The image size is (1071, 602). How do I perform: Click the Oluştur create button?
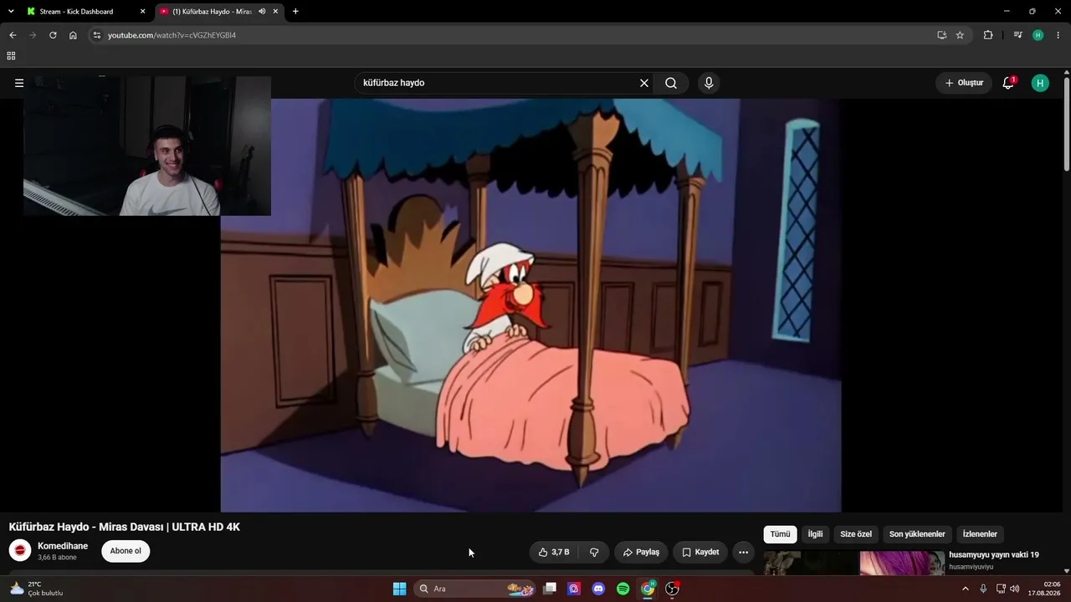(x=964, y=83)
